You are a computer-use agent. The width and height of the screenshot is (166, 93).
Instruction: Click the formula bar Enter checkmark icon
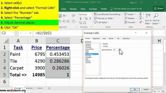[x=26, y=33]
